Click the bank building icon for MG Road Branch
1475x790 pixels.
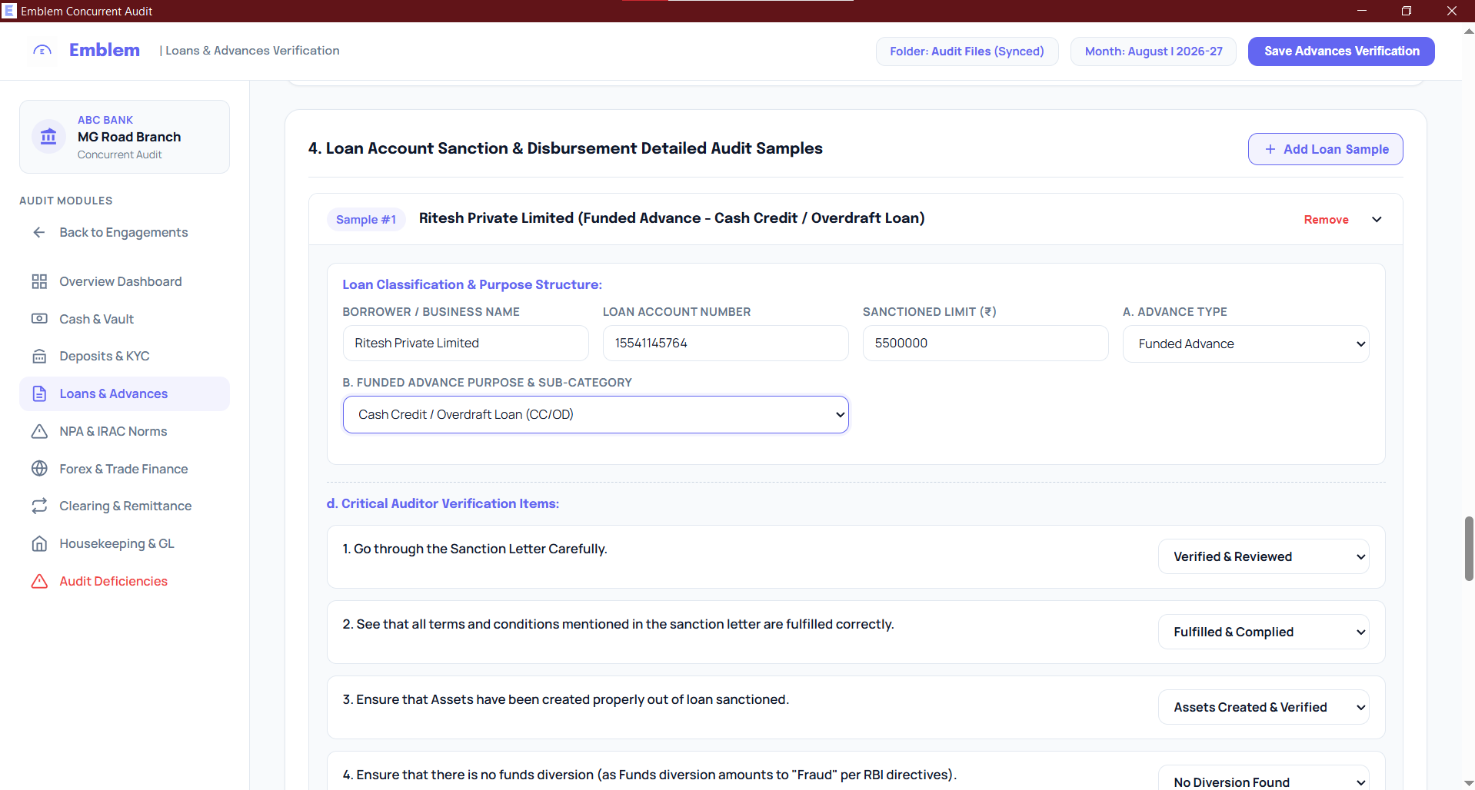click(x=48, y=137)
